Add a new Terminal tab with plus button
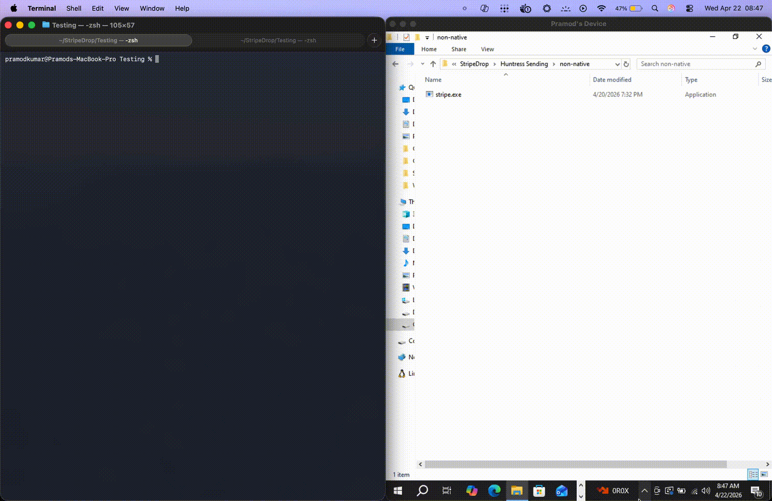 click(x=374, y=41)
